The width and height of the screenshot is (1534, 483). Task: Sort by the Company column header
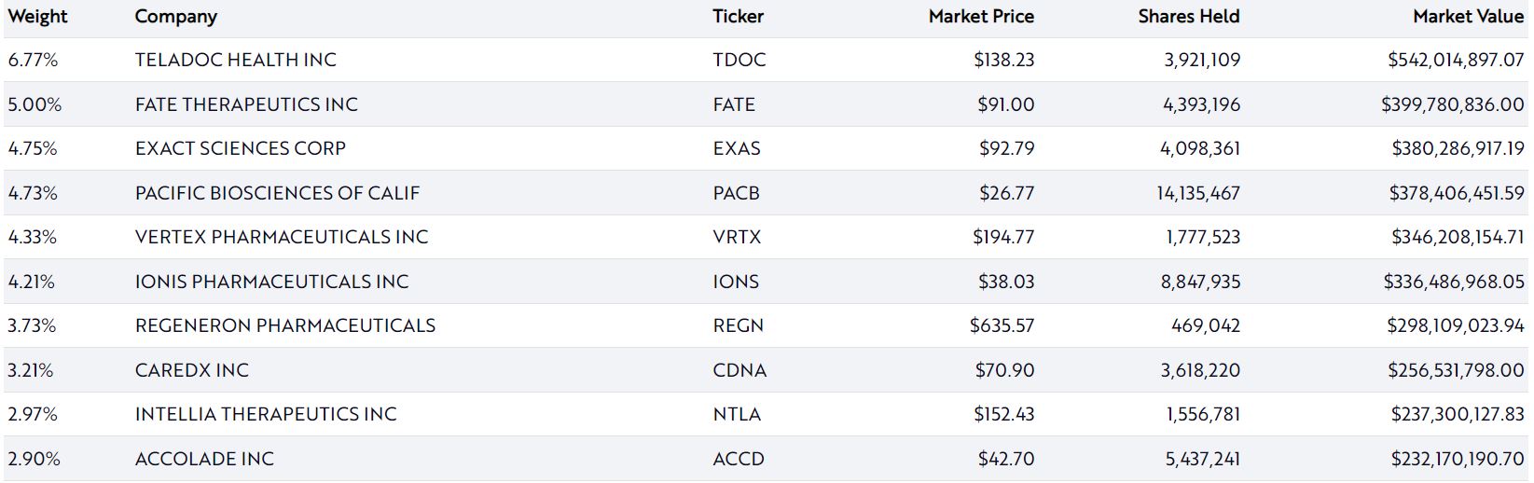pyautogui.click(x=175, y=17)
